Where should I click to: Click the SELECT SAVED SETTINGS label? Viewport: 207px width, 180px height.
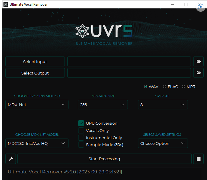pos(162,135)
